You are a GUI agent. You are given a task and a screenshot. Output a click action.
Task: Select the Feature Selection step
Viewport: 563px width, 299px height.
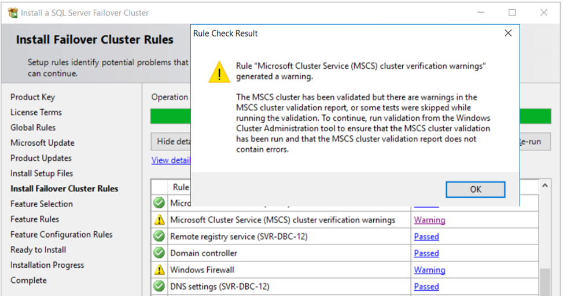click(x=42, y=204)
